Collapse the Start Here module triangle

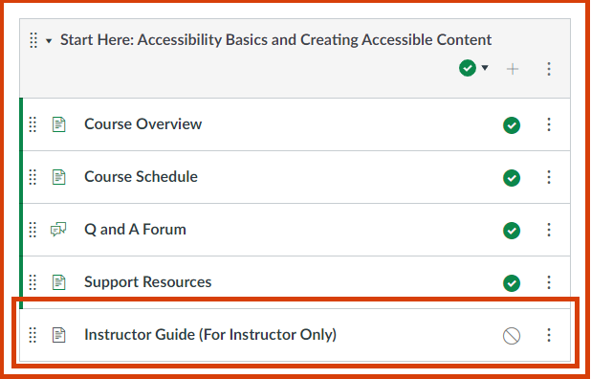point(49,41)
